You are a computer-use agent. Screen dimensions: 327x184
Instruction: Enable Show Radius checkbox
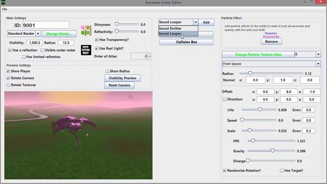(x=107, y=71)
